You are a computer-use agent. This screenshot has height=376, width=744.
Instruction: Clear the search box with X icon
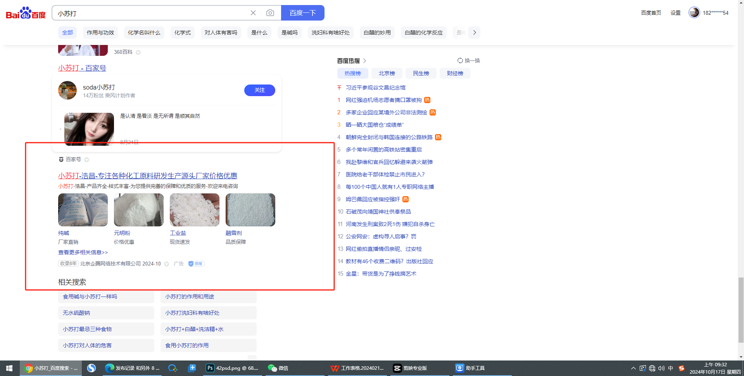253,13
